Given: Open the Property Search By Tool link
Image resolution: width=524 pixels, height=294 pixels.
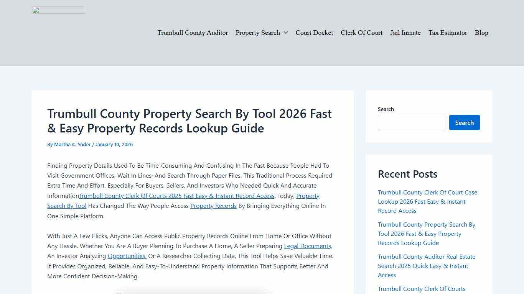Looking at the screenshot, I should 66,206.
